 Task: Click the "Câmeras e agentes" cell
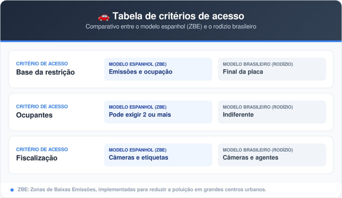[x=250, y=158]
